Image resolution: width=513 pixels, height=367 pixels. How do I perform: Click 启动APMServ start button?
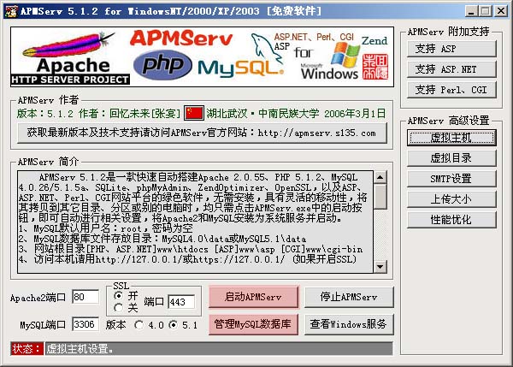(x=253, y=297)
